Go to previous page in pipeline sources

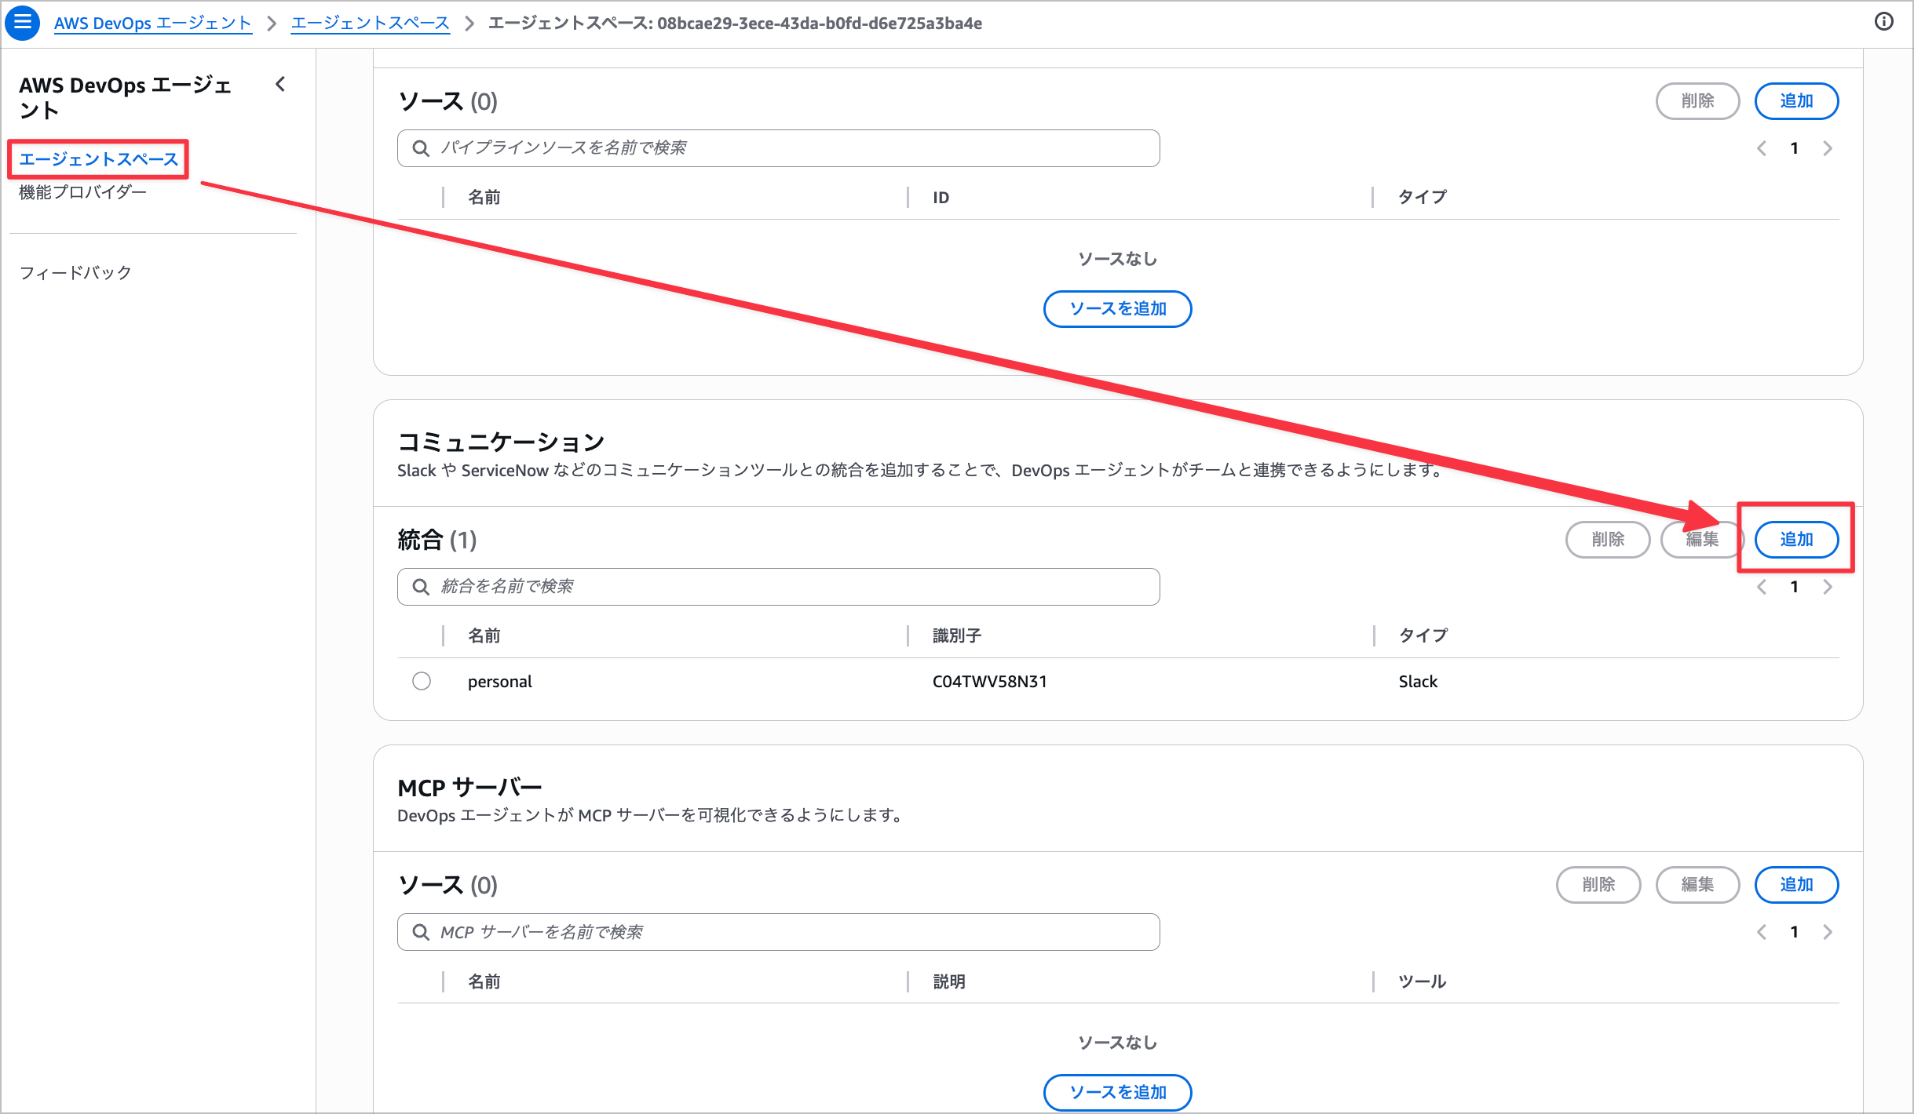(1762, 148)
